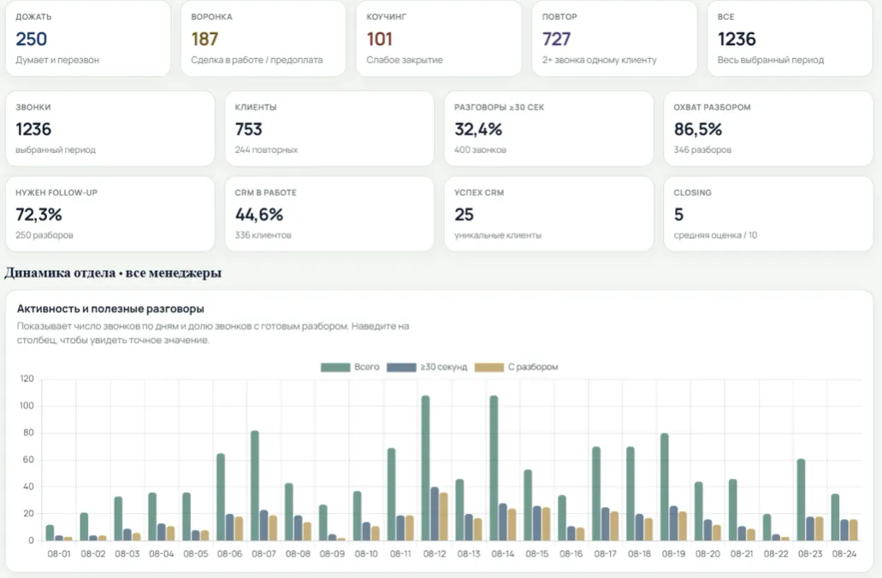Click the CLOSING average score card
882x578 pixels.
[768, 214]
